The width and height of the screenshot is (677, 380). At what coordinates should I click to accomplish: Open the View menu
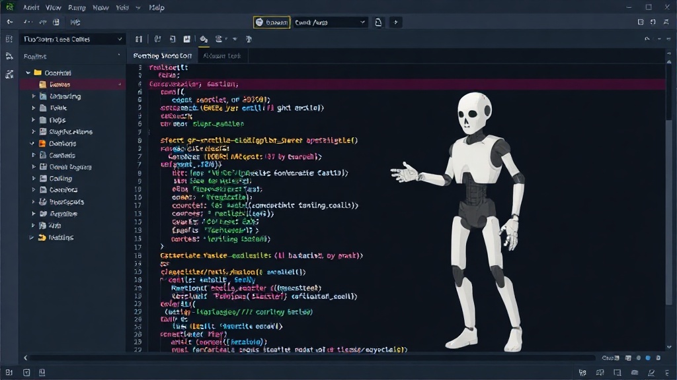point(54,7)
